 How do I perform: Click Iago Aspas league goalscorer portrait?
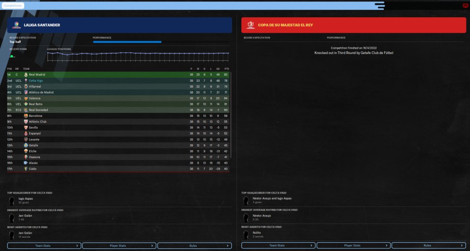click(x=11, y=201)
